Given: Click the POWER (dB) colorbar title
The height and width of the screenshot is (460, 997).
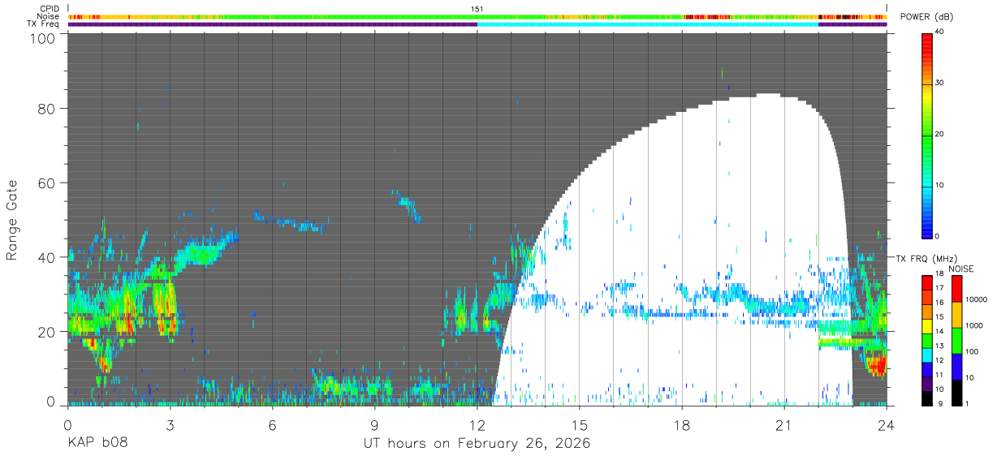Looking at the screenshot, I should tap(926, 17).
